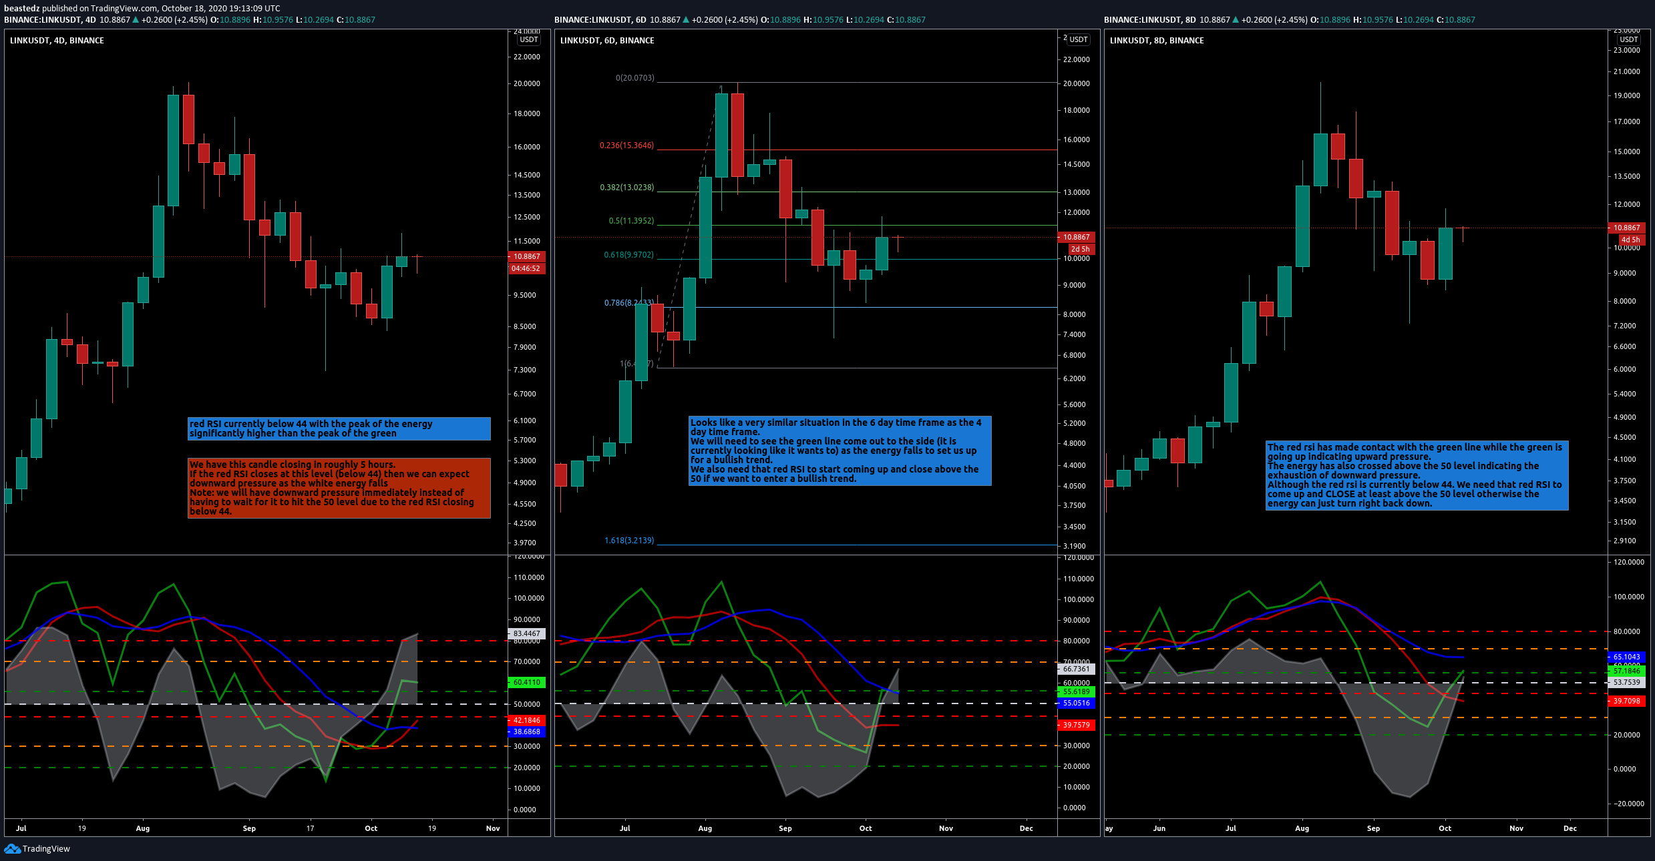Screen dimensions: 1655x861
Task: Click the USDT currency badge on 6D chart
Action: [1079, 40]
